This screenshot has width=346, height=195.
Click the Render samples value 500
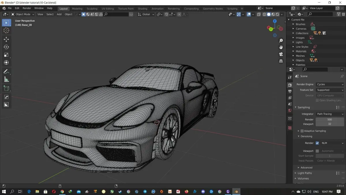330,119
